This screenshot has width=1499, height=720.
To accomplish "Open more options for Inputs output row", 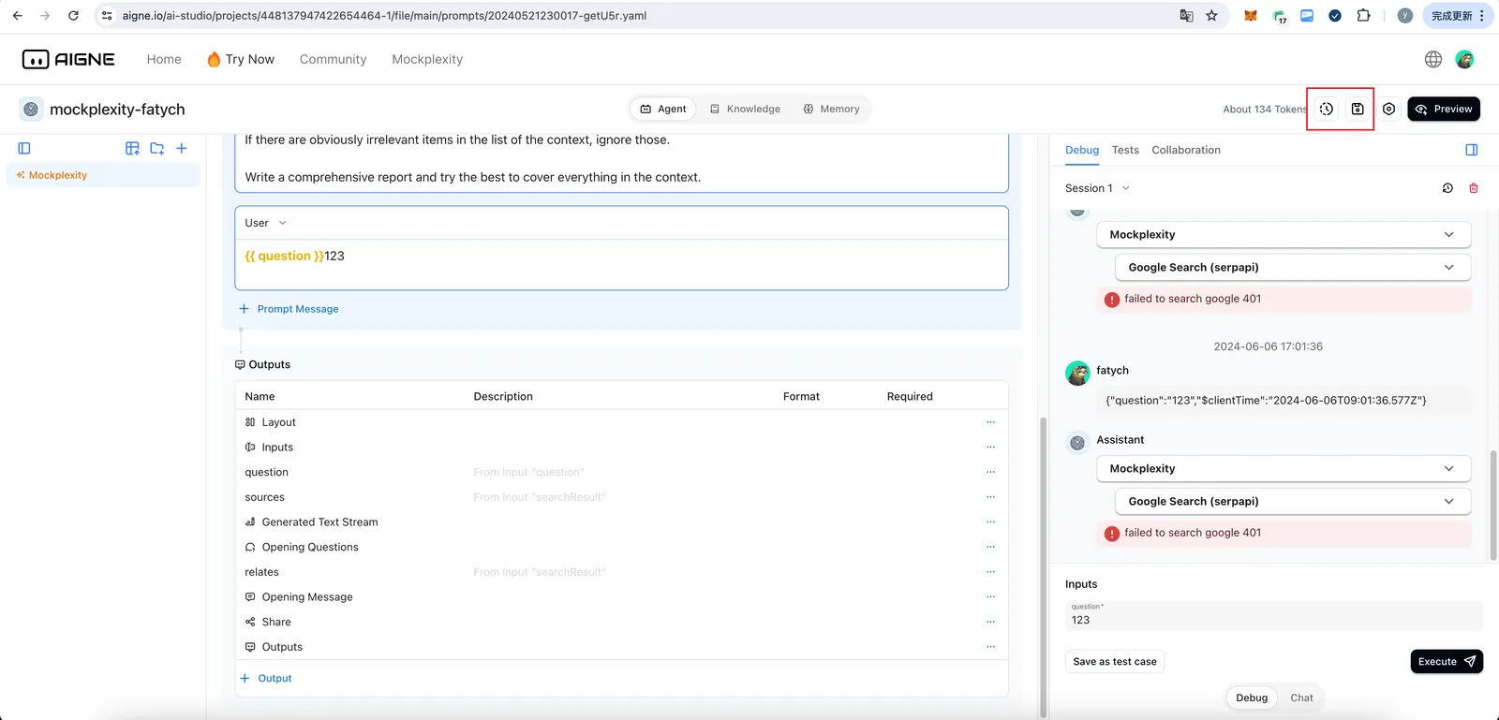I will 990,447.
